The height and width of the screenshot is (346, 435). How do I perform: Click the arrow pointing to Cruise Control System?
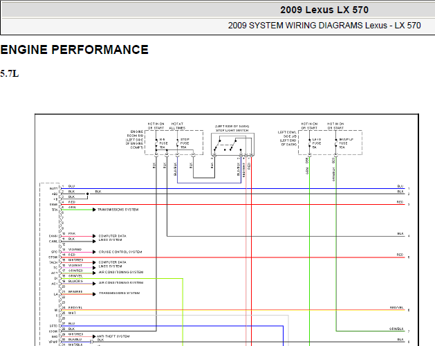[94, 252]
